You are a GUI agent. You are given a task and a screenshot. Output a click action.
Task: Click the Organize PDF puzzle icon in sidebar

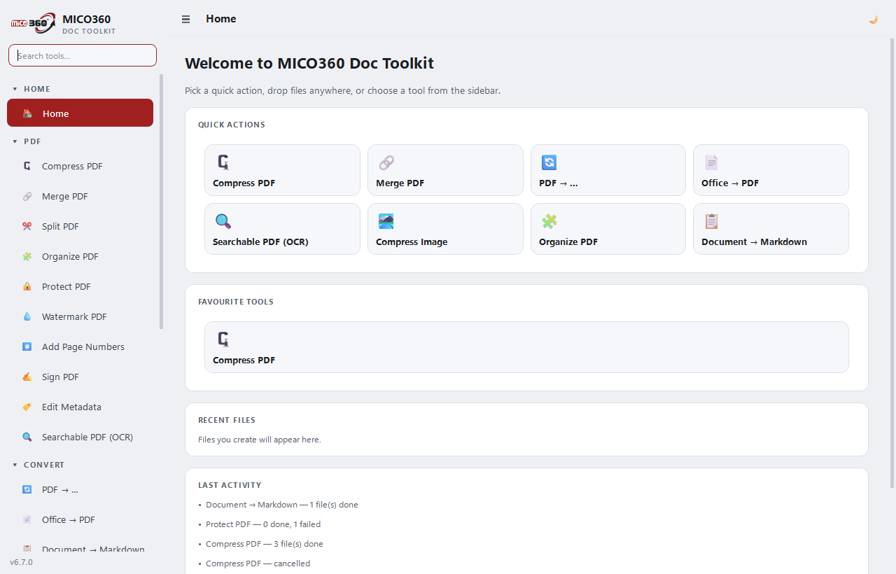point(27,256)
